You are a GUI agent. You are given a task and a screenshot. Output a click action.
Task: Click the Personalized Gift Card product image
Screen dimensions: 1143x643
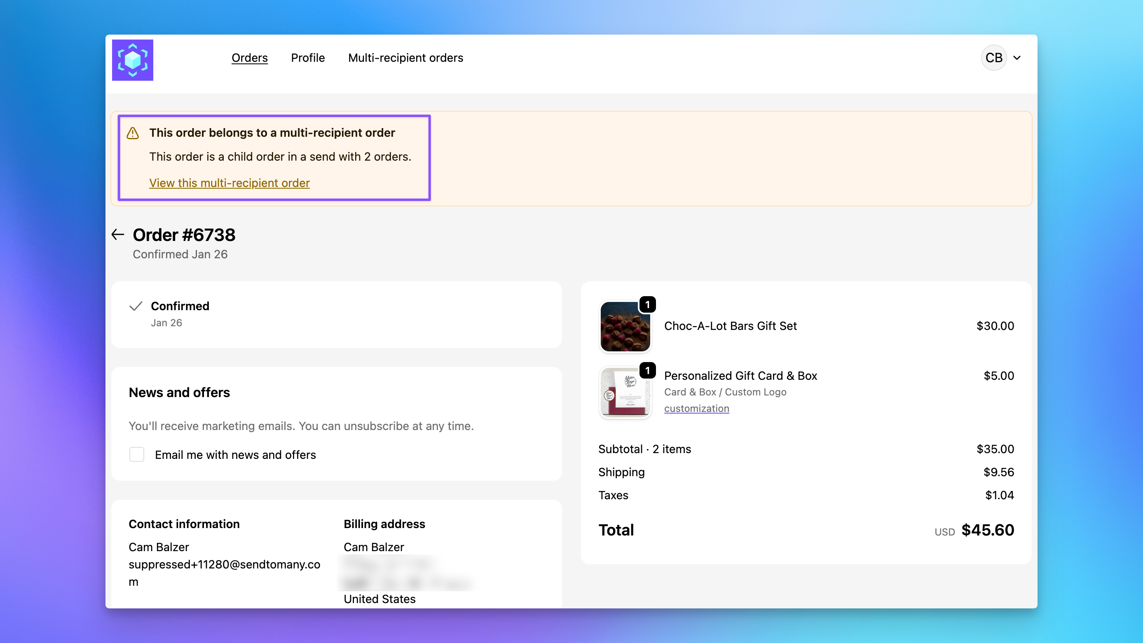click(x=625, y=393)
